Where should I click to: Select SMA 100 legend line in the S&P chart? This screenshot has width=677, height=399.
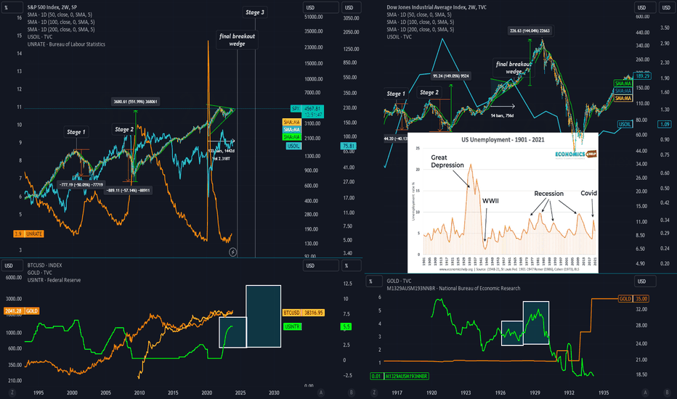point(61,22)
